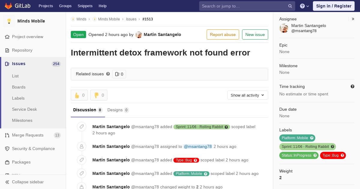Open the Help navbar link
The image size is (360, 189).
point(103,6)
